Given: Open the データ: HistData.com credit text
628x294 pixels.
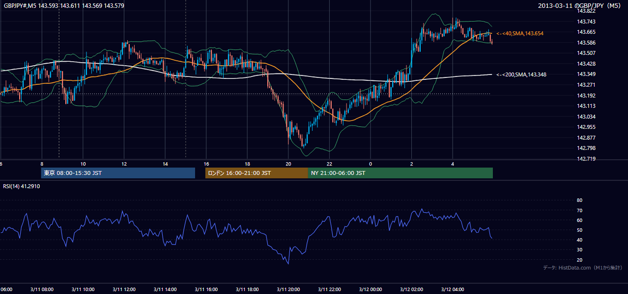Looking at the screenshot, I should coord(583,268).
